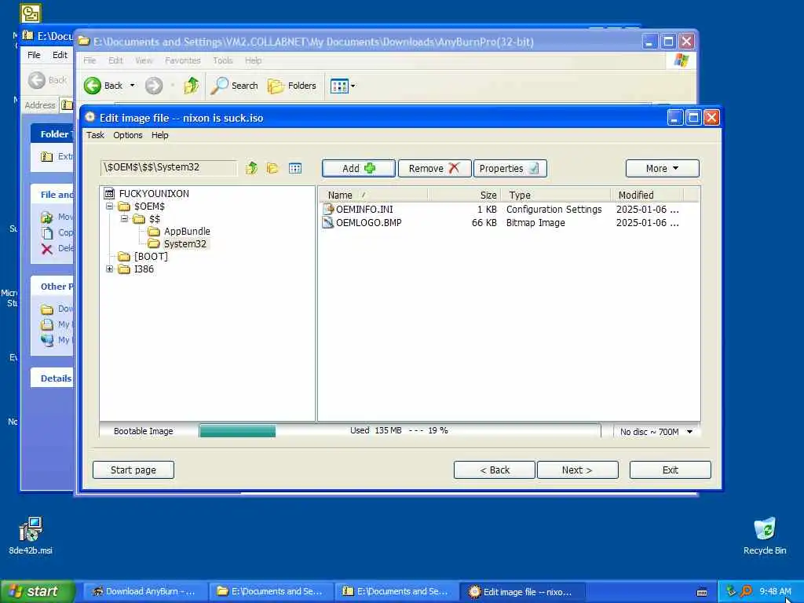
Task: Toggle Folders pane in Explorer toolbar
Action: (292, 86)
